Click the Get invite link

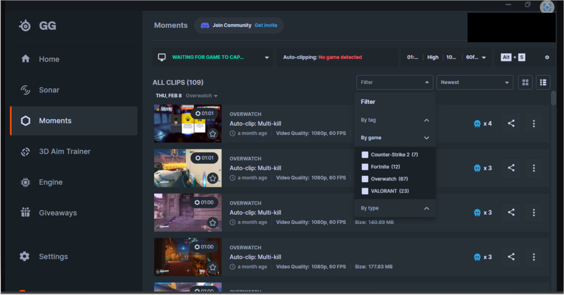click(x=266, y=26)
